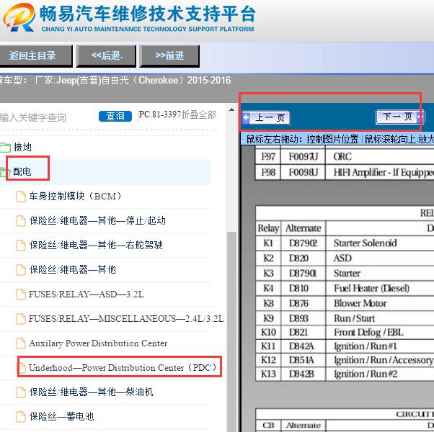Click the blue 查询 search button
The image size is (434, 432).
(115, 116)
